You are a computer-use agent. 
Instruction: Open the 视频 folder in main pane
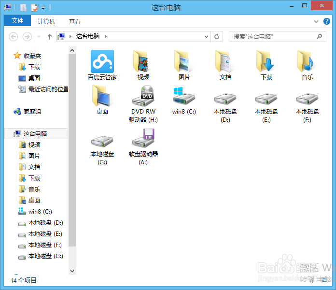[143, 65]
